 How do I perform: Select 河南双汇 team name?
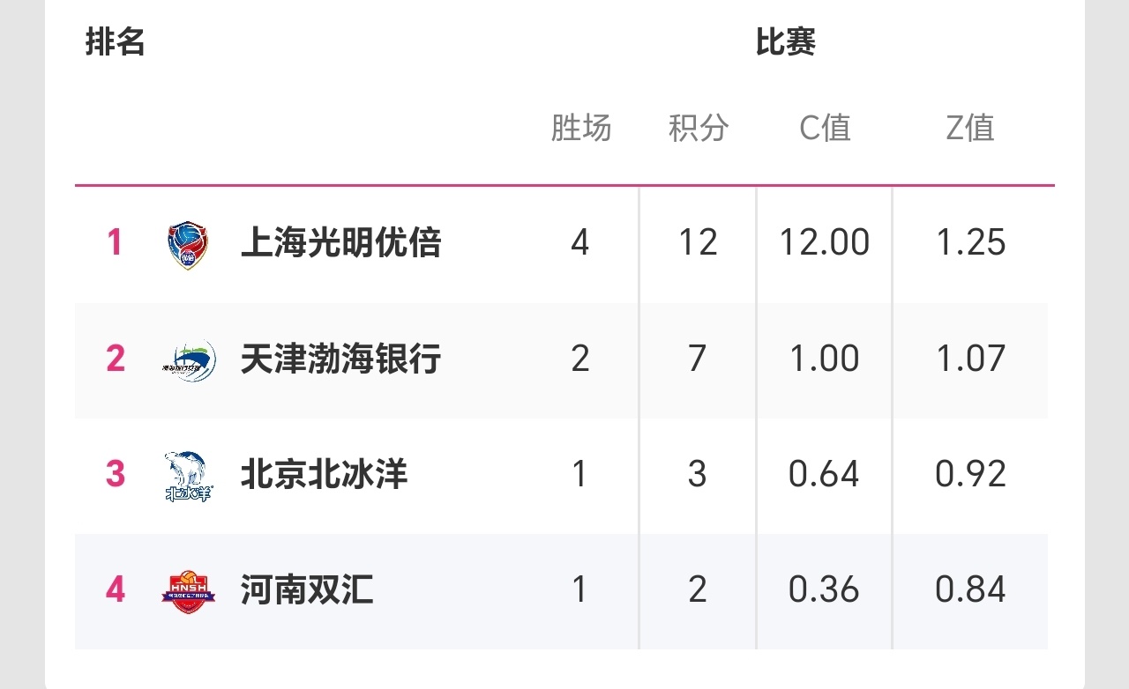[x=307, y=589]
